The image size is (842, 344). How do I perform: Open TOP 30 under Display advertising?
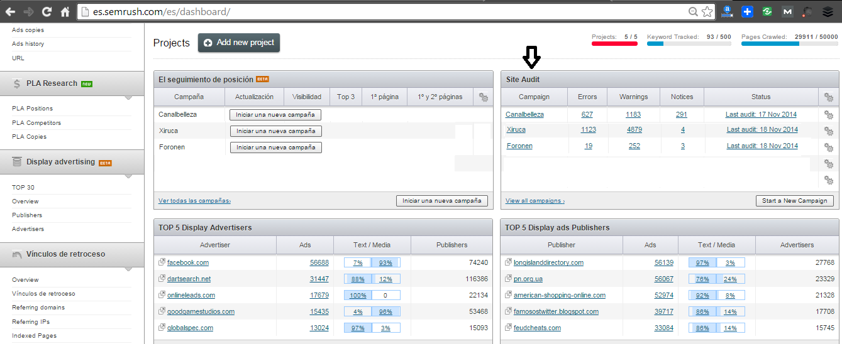(x=23, y=188)
